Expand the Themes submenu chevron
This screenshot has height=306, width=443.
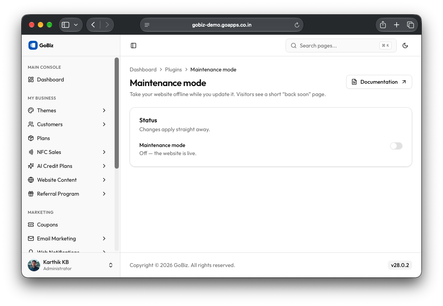click(104, 110)
